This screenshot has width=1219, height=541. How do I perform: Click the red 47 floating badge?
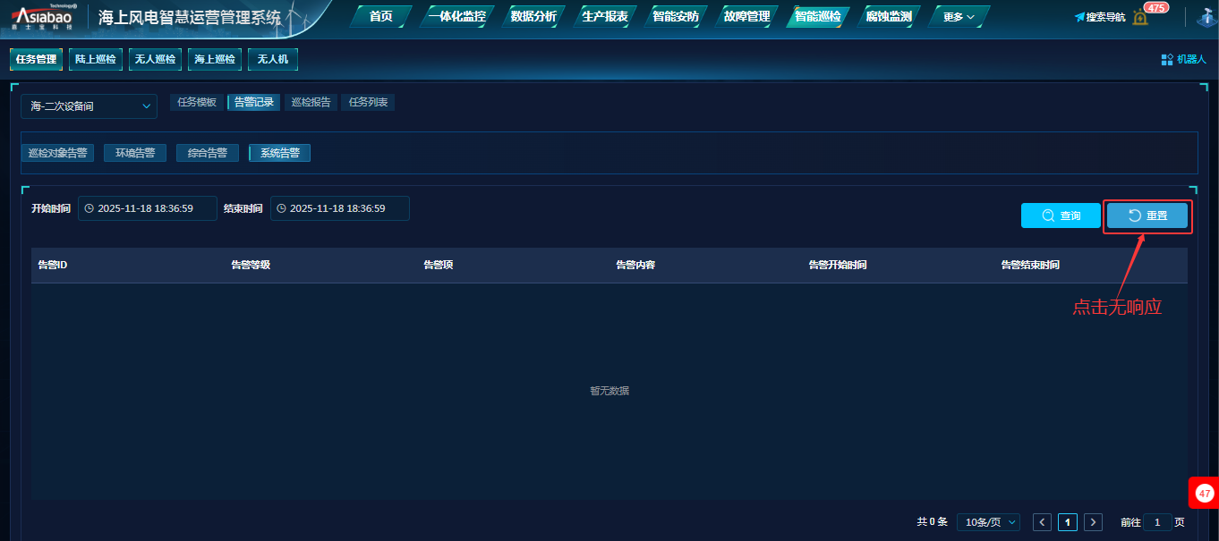1204,493
